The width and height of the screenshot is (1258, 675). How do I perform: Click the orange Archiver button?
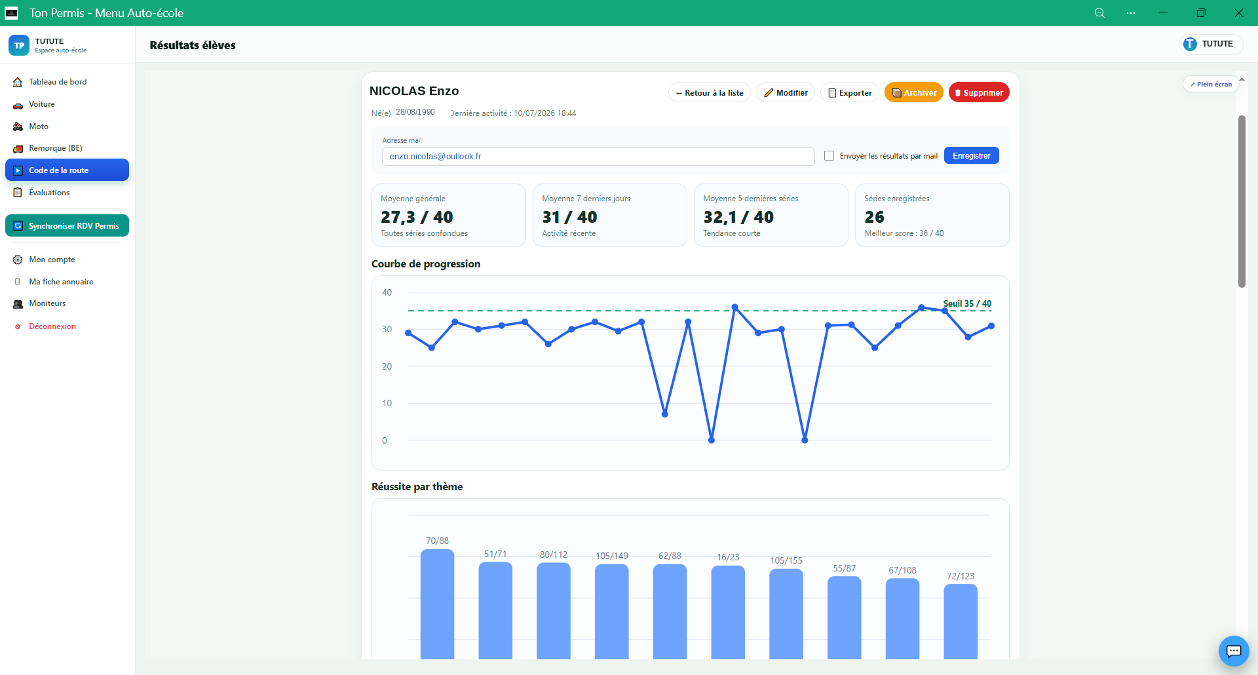point(914,92)
